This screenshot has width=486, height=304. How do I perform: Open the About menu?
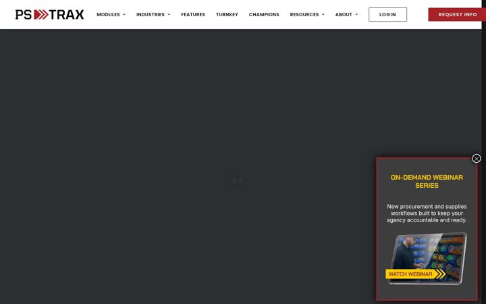[x=344, y=15]
